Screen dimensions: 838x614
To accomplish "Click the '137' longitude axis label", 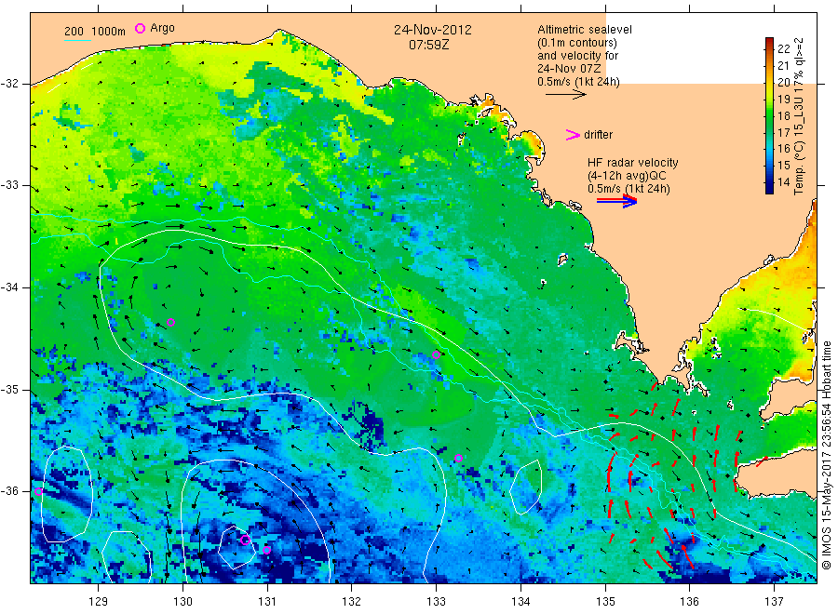I will pyautogui.click(x=774, y=602).
